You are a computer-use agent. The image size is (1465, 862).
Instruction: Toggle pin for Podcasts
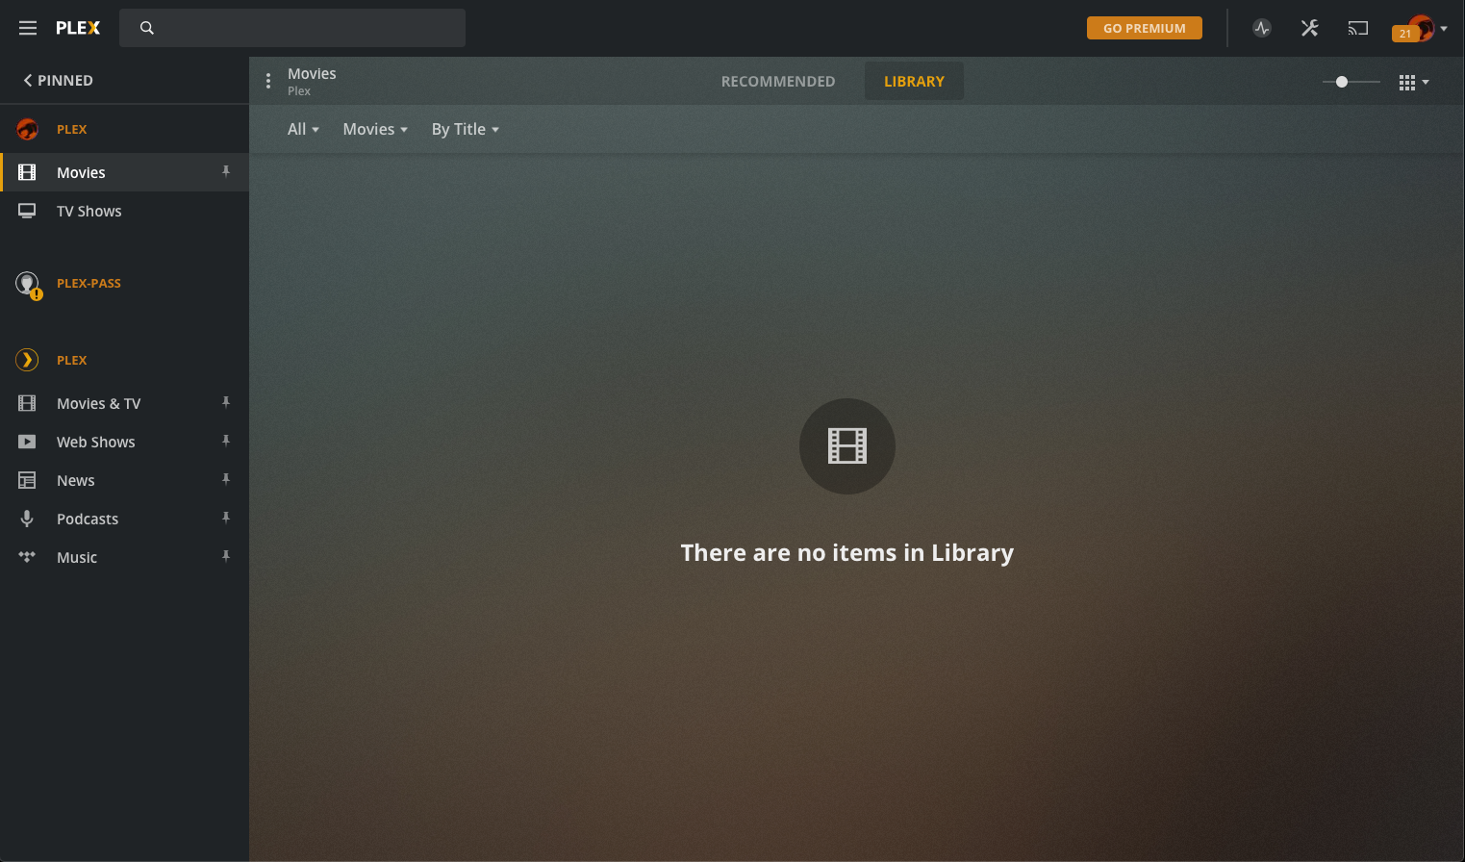(226, 519)
